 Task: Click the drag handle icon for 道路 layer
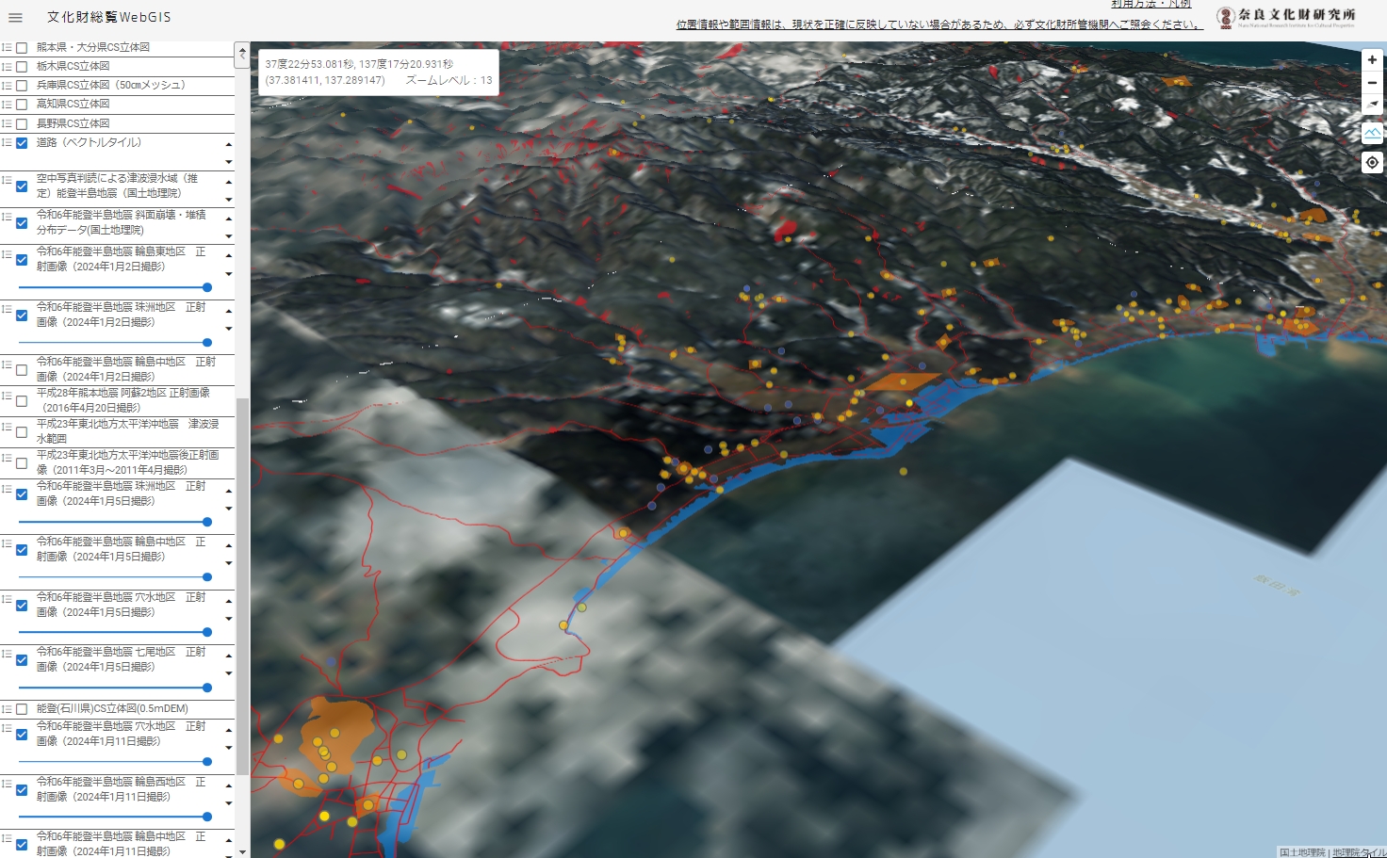[7, 143]
